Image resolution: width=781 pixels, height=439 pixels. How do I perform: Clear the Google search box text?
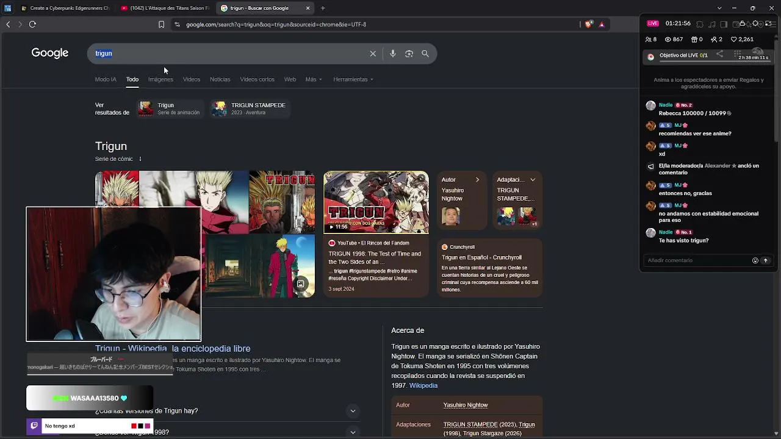(373, 54)
